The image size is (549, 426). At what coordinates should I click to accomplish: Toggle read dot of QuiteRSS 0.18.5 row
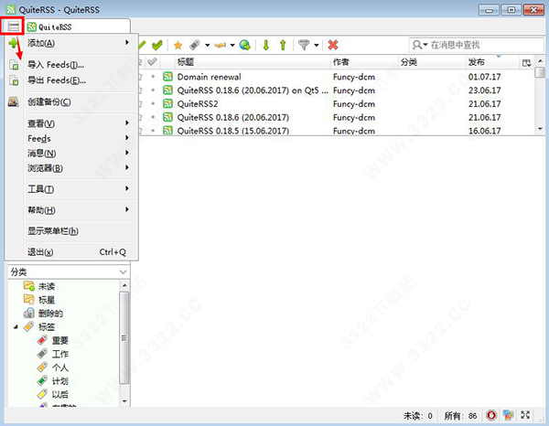pyautogui.click(x=153, y=131)
